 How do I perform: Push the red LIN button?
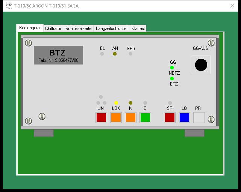point(101,117)
